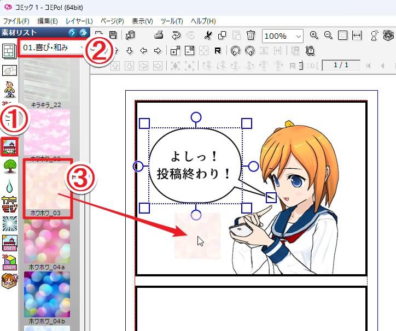Viewport: 396px width, 331px height.
Task: Click the right circular handle of the balloon
Action: click(253, 166)
